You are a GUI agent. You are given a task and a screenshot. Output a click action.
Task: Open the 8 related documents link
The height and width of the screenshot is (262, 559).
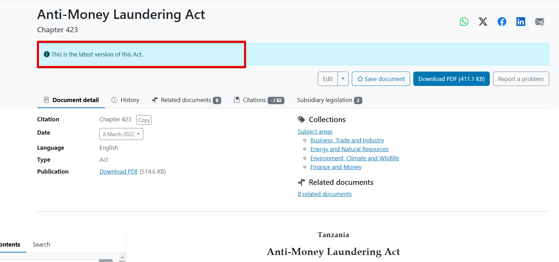(324, 194)
